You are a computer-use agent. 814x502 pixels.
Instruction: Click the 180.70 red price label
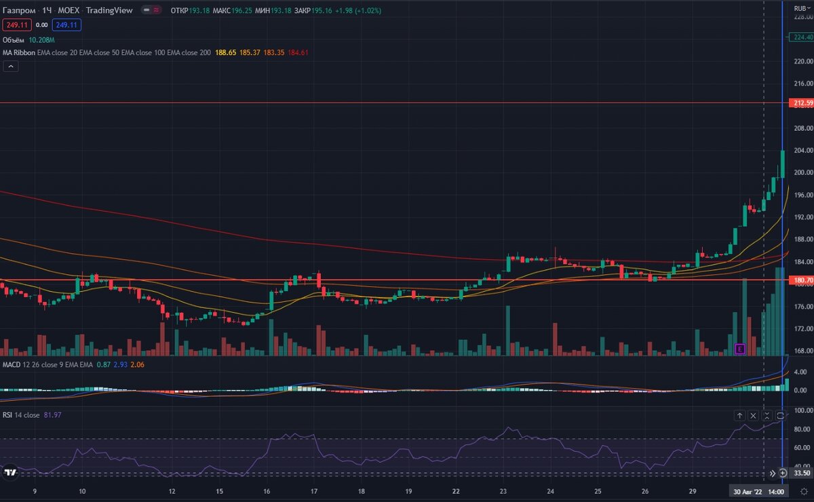click(802, 279)
